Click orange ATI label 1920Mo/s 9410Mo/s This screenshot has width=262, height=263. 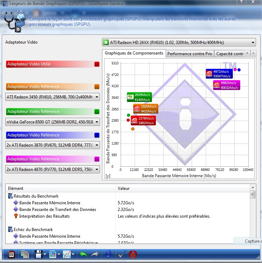[146, 109]
